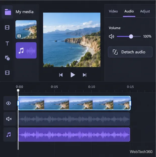Select the coastal video clip on timeline
This screenshot has width=156, height=157.
pos(74,103)
